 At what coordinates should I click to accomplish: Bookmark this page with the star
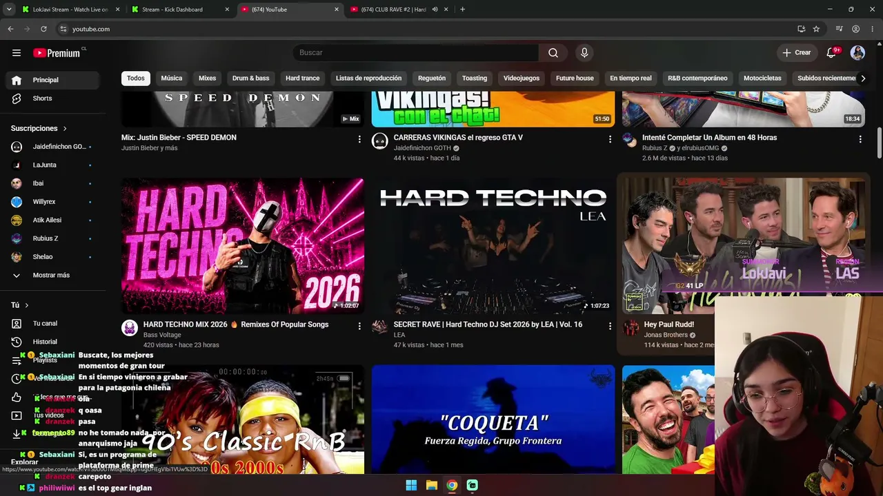pyautogui.click(x=816, y=29)
